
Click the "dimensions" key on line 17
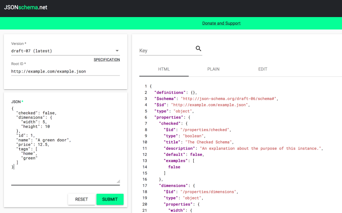tap(174, 186)
